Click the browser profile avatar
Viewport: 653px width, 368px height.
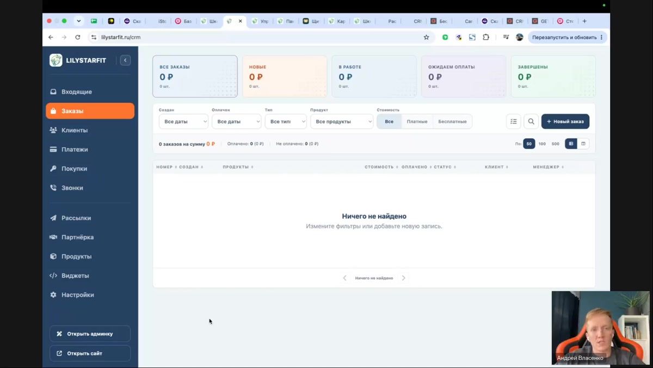[x=520, y=38]
